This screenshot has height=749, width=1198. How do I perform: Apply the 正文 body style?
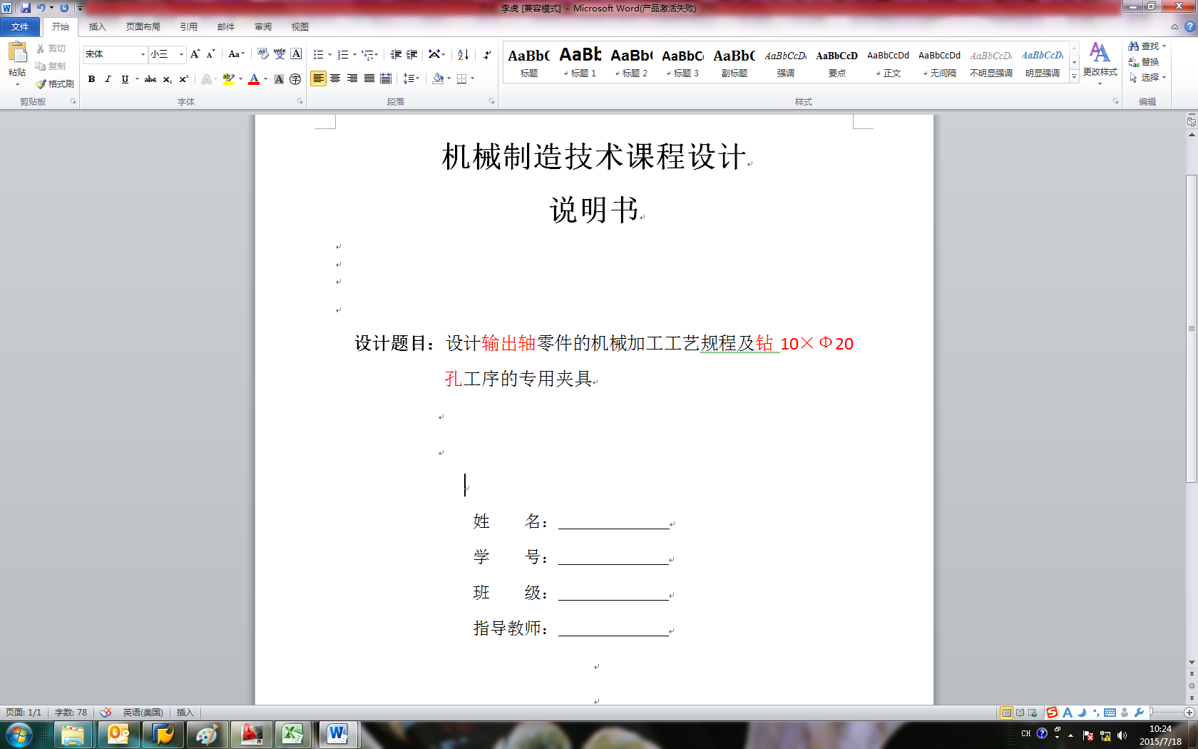click(x=889, y=62)
